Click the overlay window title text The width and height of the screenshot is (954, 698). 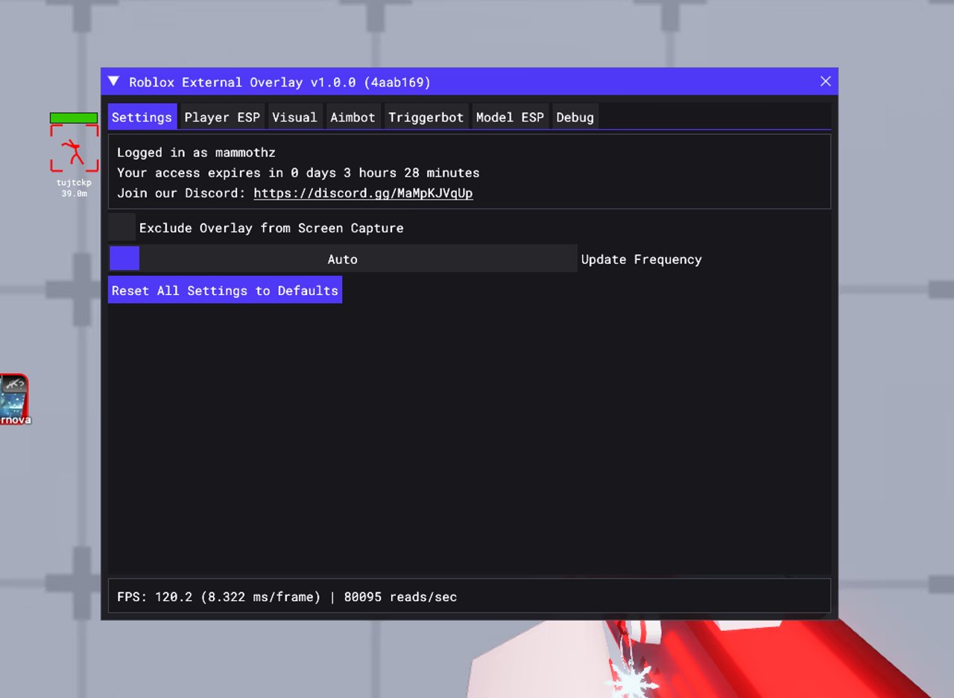279,82
